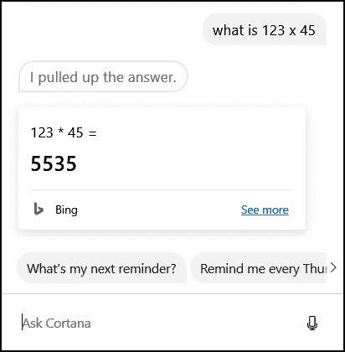This screenshot has width=345, height=352.
Task: Click the "what is 123 x 45" query bubble
Action: tap(264, 30)
